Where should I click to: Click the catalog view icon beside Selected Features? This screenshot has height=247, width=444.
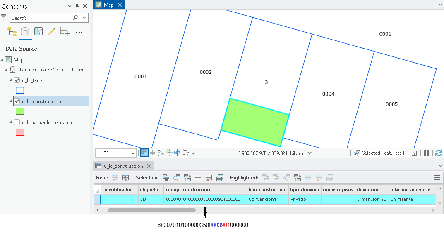pyautogui.click(x=414, y=153)
